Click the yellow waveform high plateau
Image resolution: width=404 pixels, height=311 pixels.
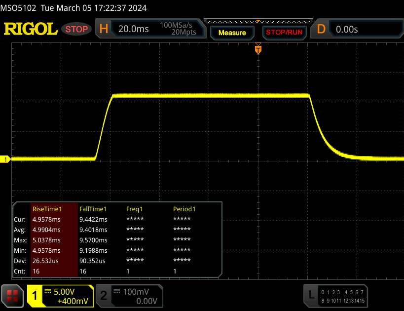(211, 96)
